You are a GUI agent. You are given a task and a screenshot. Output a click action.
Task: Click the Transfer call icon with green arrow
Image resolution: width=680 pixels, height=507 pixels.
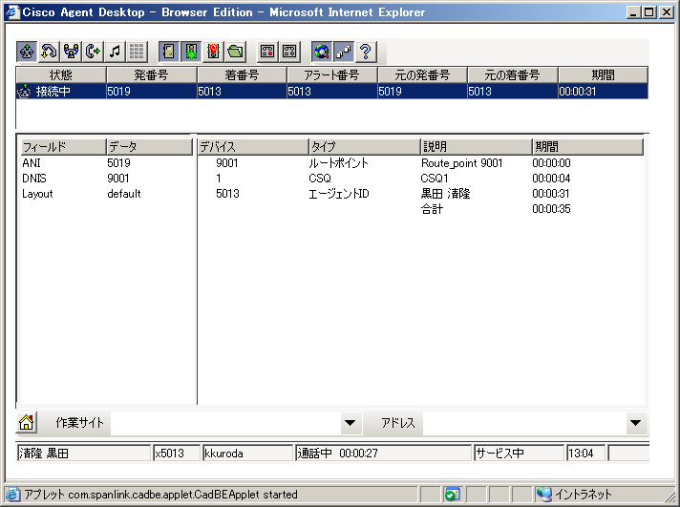[x=93, y=52]
